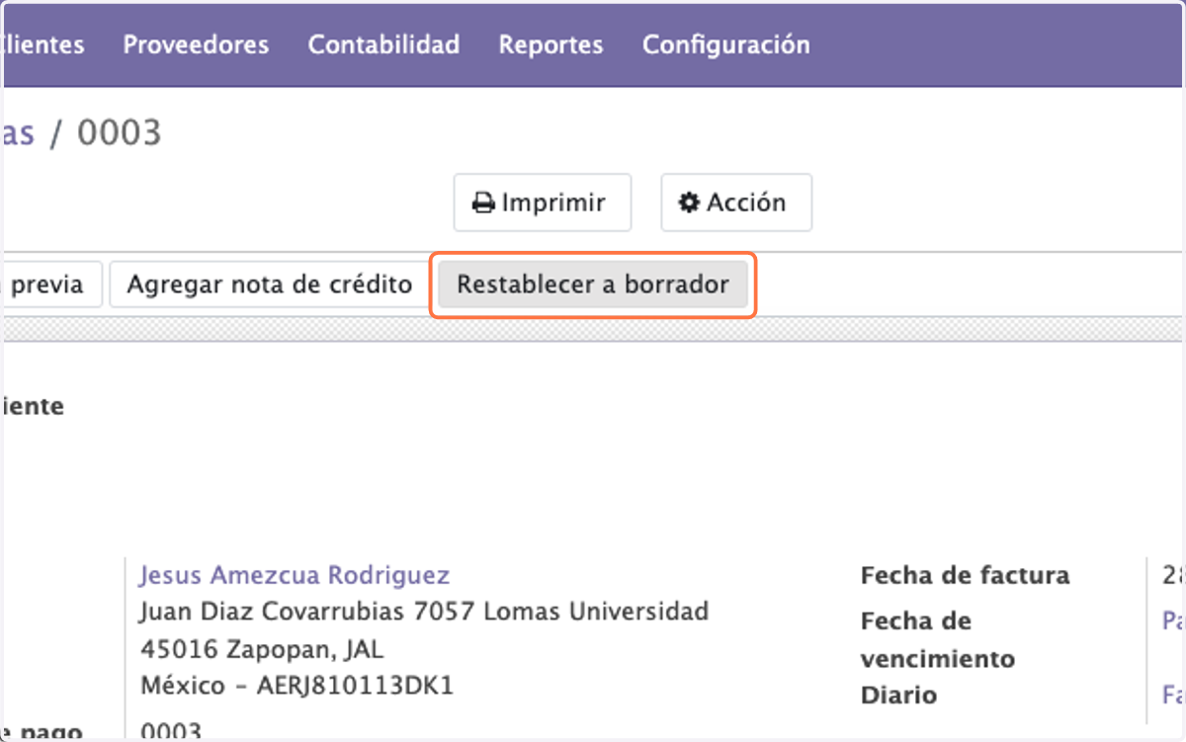Open the Proveedores menu
Screen dimensions: 1186x742
196,44
